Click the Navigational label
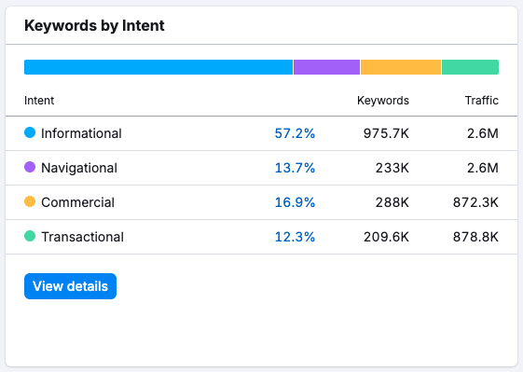 click(79, 168)
